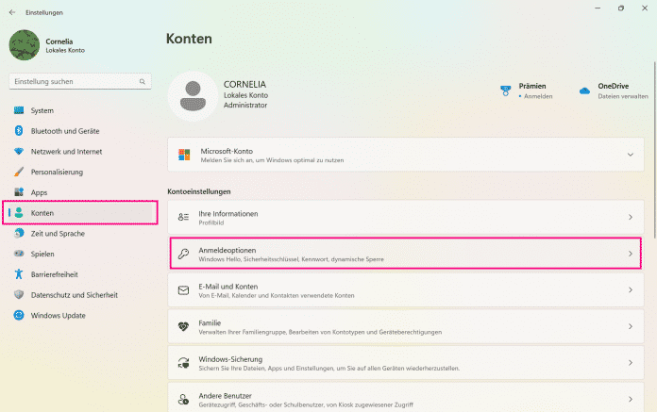The width and height of the screenshot is (657, 412).
Task: Click the Datenschutz und Sicherheit shield icon
Action: pos(18,294)
